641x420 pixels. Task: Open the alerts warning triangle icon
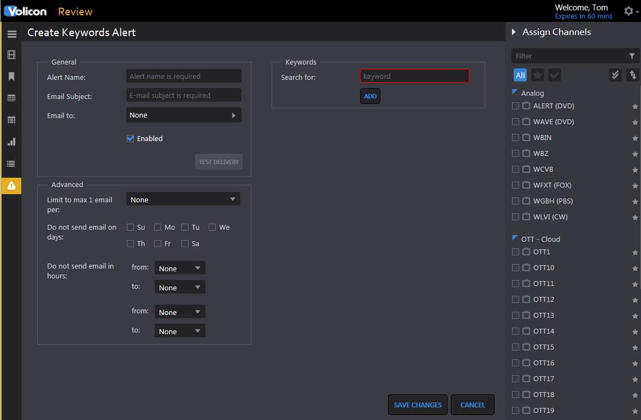pyautogui.click(x=11, y=186)
